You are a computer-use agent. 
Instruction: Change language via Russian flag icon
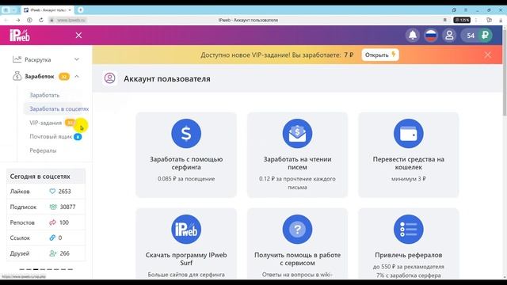click(431, 35)
